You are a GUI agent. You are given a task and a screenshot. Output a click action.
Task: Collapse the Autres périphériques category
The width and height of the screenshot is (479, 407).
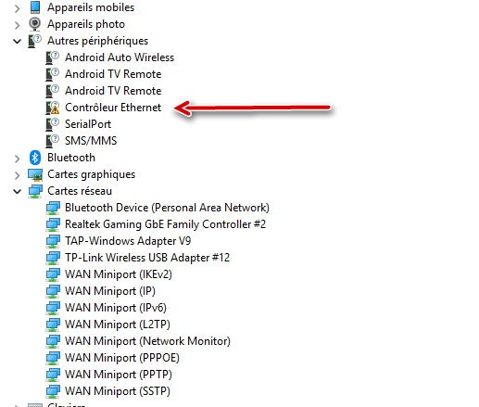(x=18, y=41)
